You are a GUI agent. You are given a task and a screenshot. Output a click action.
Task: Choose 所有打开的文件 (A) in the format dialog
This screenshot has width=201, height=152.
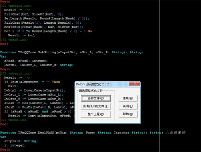[96, 106]
